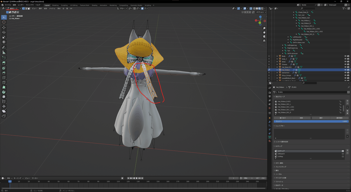Click the 選択解除 deselect button

click(x=339, y=118)
